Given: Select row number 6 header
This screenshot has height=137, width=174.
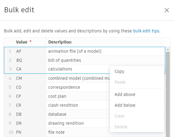Looking at the screenshot, I should [x=10, y=96].
